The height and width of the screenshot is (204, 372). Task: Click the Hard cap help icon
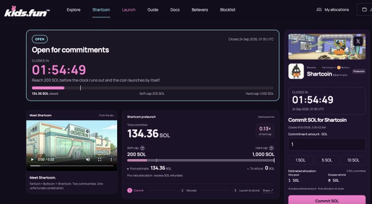(271, 148)
